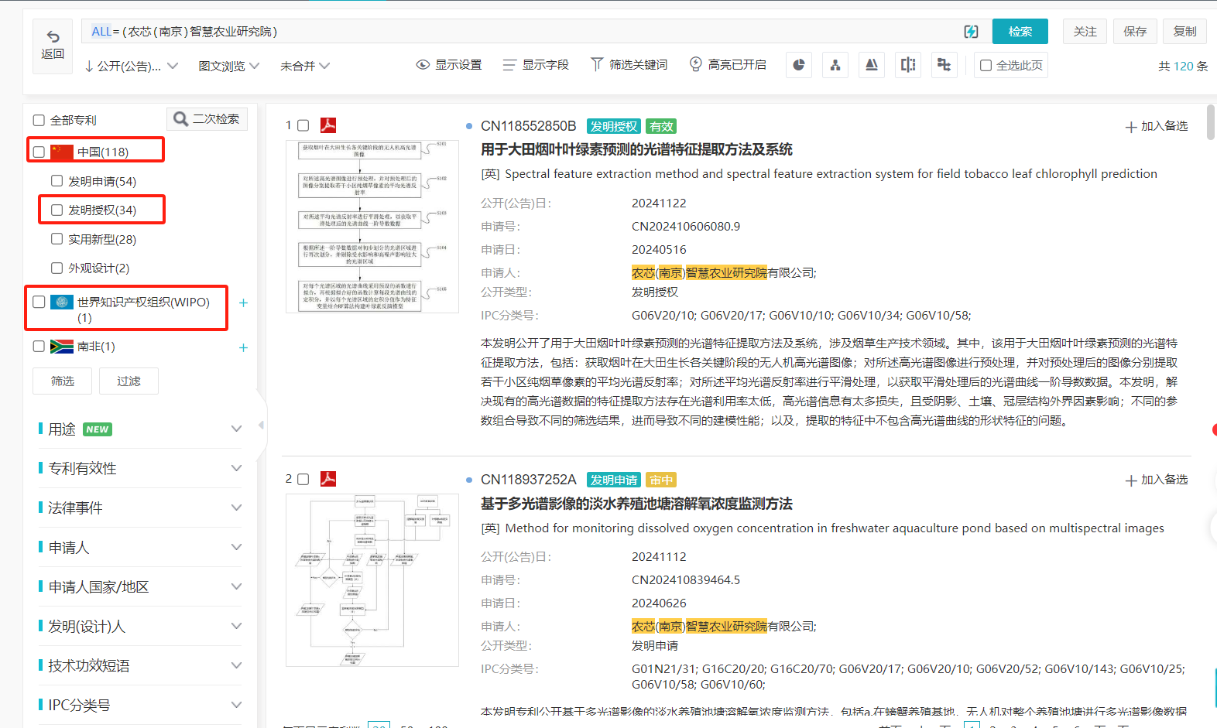The image size is (1217, 728).
Task: Select result 1 checkbox
Action: click(303, 125)
